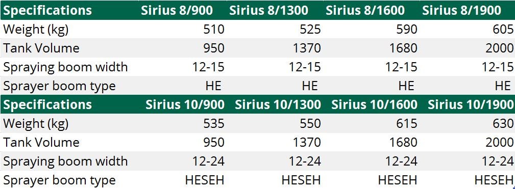Select the Sirius 8/900 column header
The width and height of the screenshot is (515, 189).
(x=177, y=11)
